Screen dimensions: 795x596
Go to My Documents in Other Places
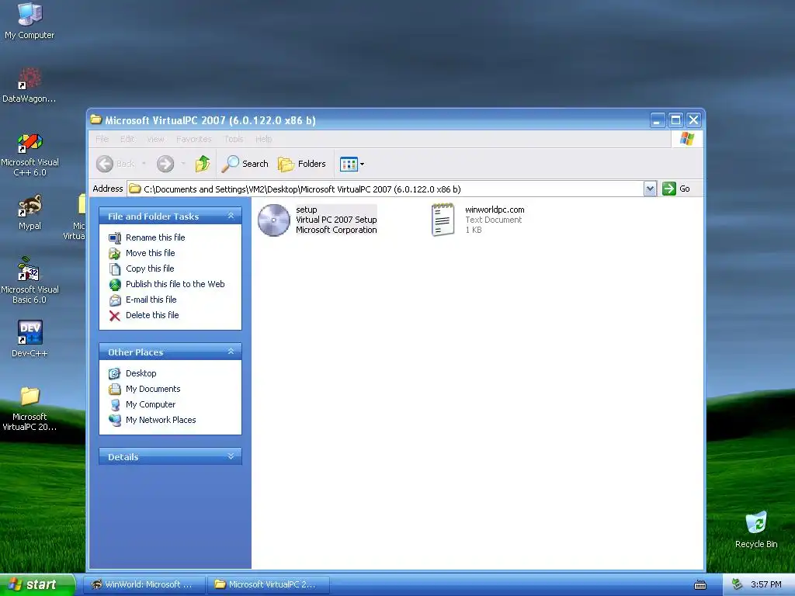(153, 389)
